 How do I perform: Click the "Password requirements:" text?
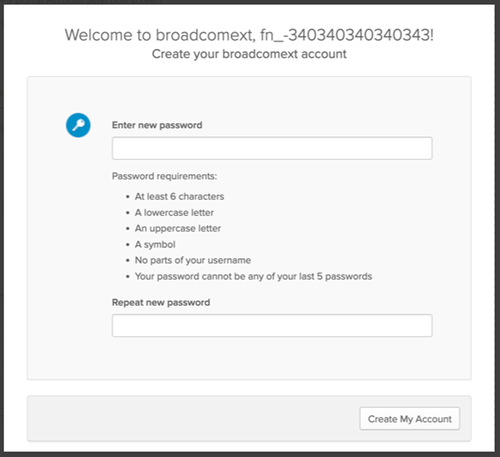click(x=164, y=176)
